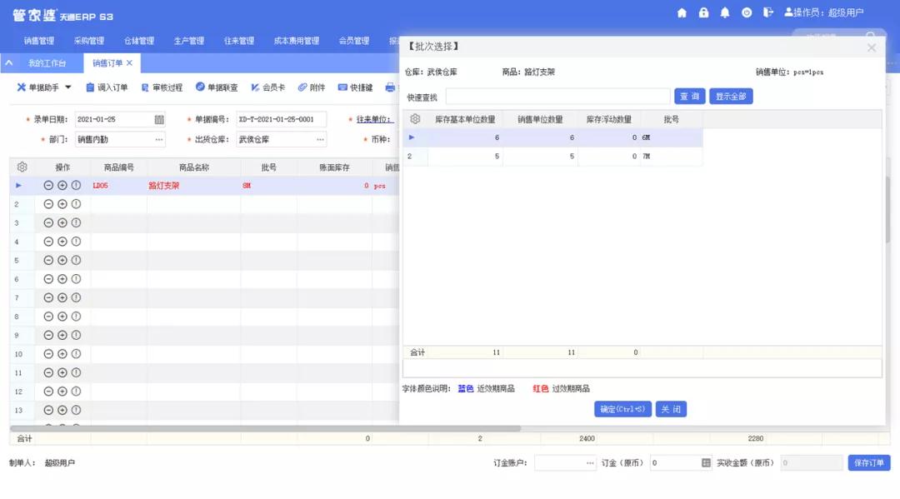
Task: Click the lock screen icon
Action: point(703,12)
